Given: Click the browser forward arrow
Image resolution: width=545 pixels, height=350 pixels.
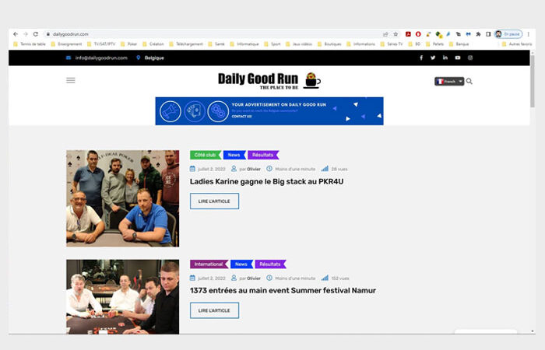Looking at the screenshot, I should (x=26, y=34).
